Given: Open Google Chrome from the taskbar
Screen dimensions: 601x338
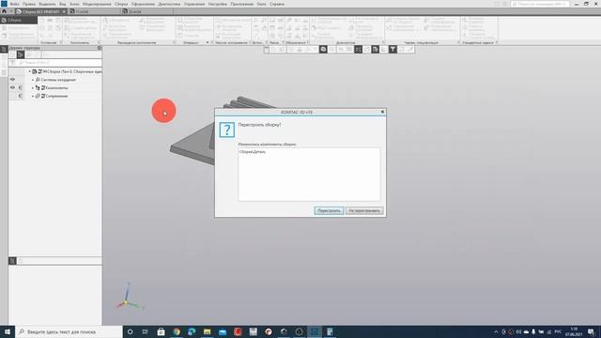Looking at the screenshot, I should pos(177,331).
